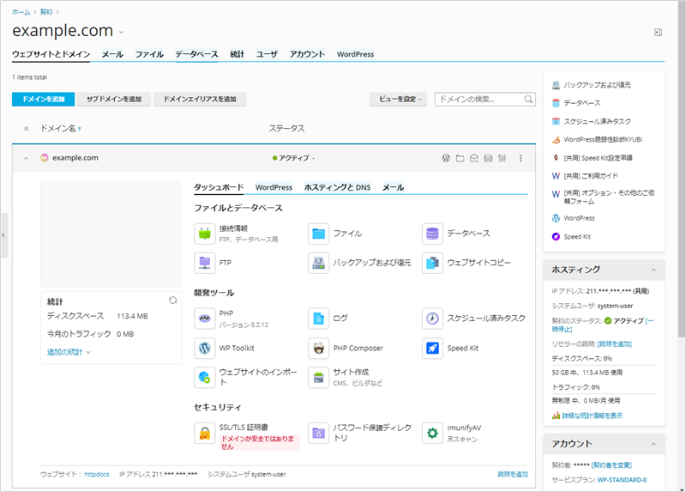The width and height of the screenshot is (686, 492).
Task: Open [共用] ご利用ガイド sidebar link
Action: tap(591, 176)
